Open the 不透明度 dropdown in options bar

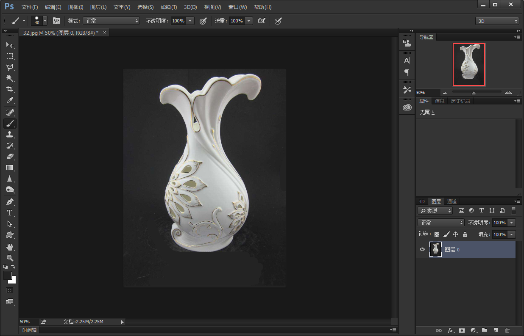pos(190,21)
